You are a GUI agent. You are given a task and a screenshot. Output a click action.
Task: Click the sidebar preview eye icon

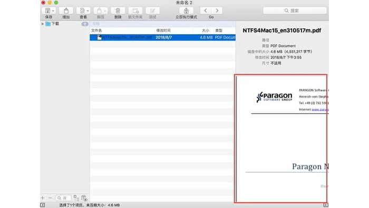pyautogui.click(x=84, y=198)
